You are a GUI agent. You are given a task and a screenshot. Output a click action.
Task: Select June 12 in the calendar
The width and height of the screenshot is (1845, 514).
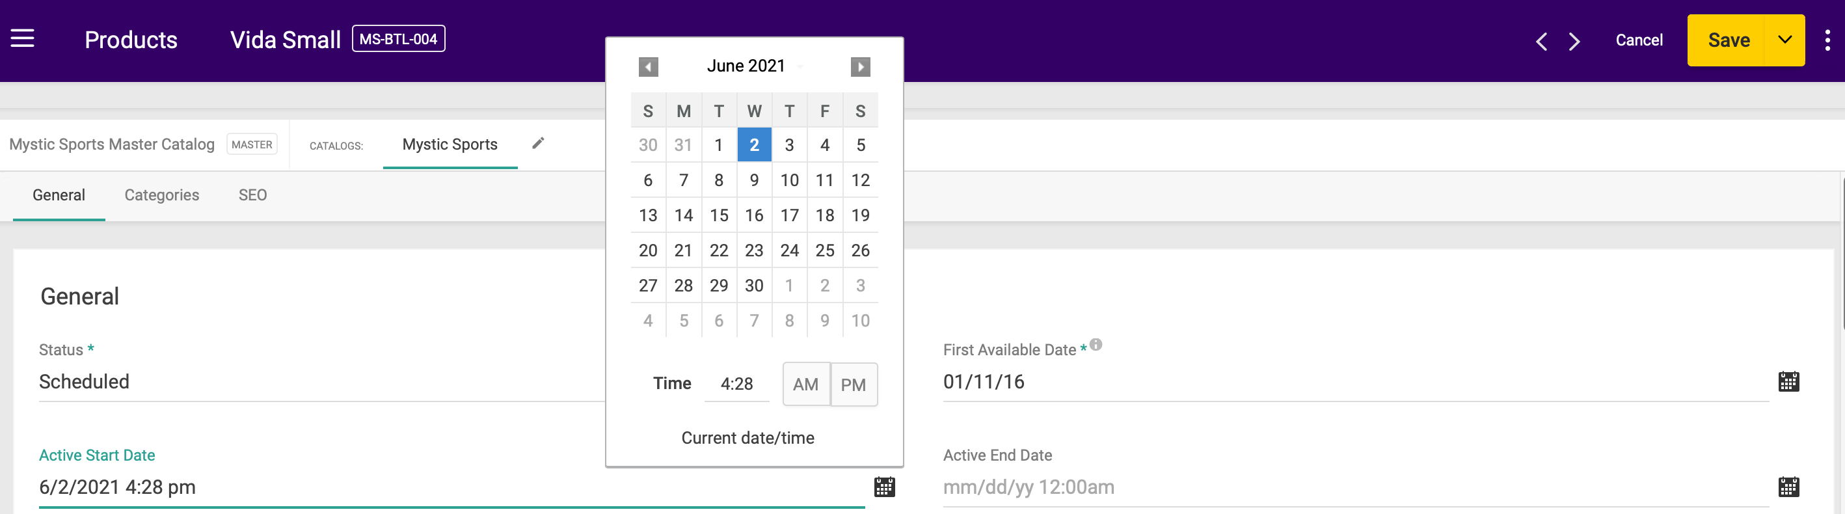(860, 180)
